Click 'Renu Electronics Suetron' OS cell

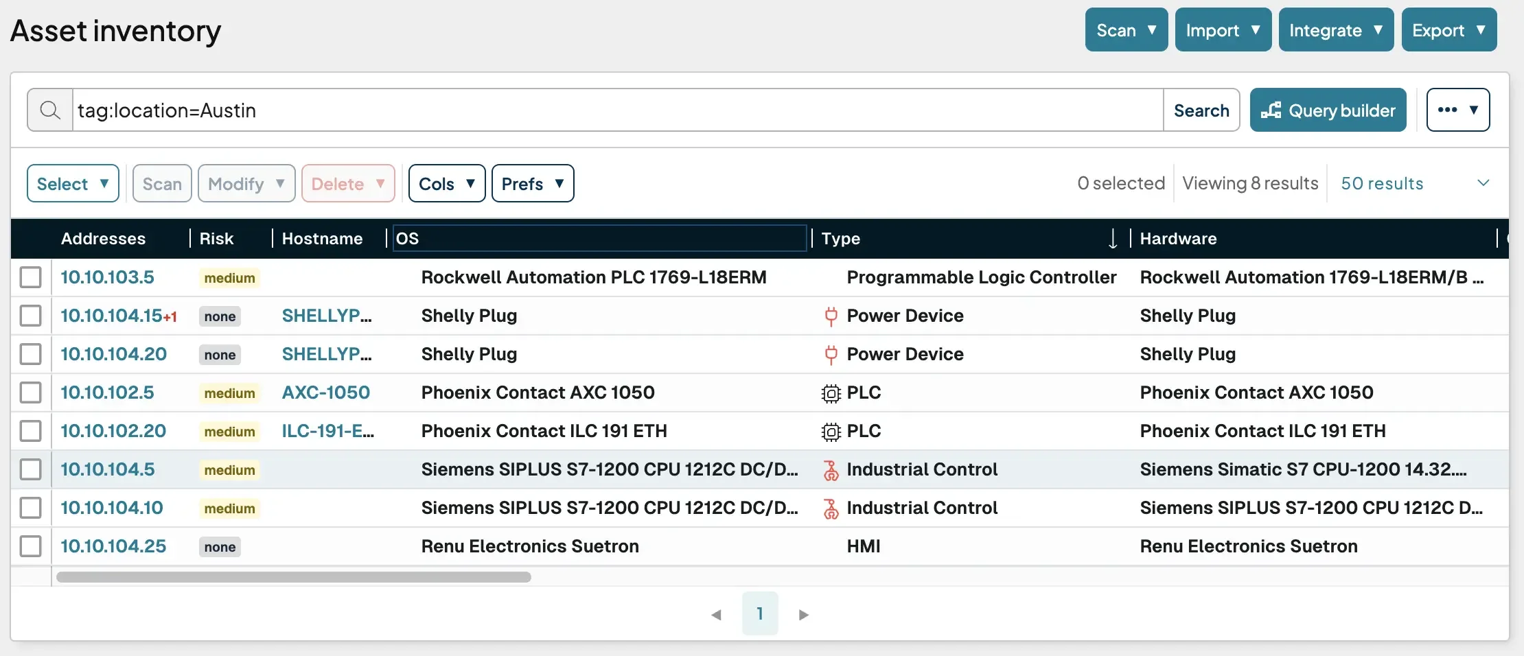pyautogui.click(x=530, y=546)
